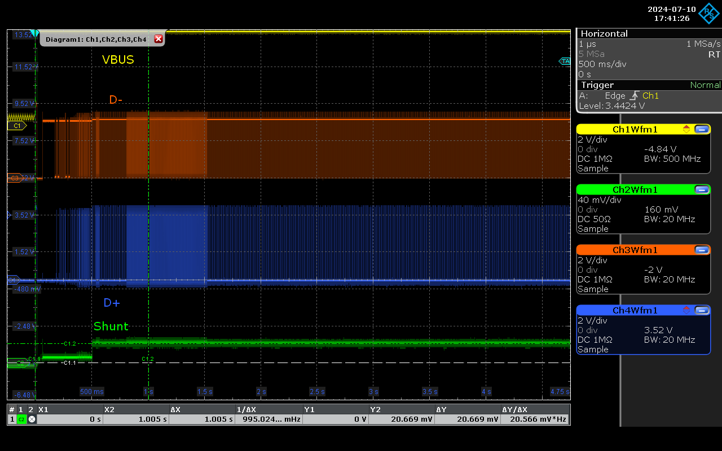Viewport: 722px width, 451px height.
Task: Click the trigger source Ch1 label
Action: (650, 96)
